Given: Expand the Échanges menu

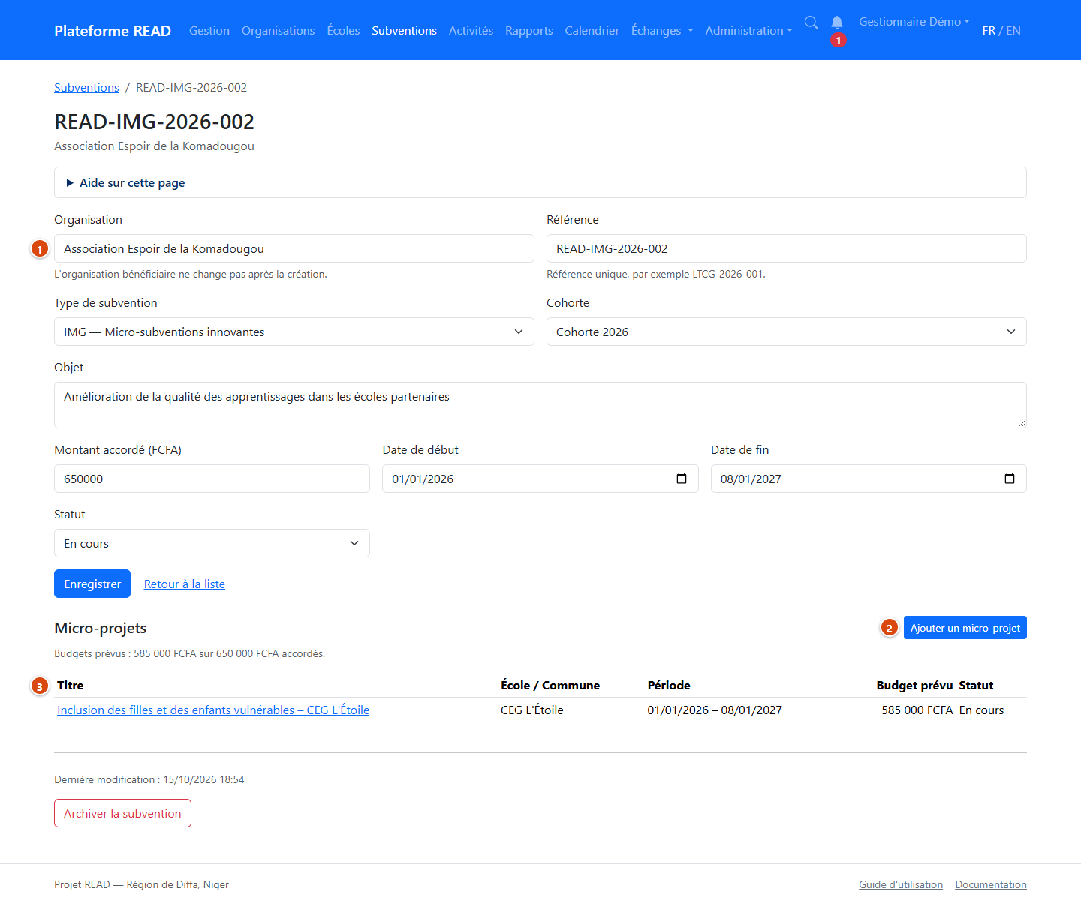Looking at the screenshot, I should (662, 30).
